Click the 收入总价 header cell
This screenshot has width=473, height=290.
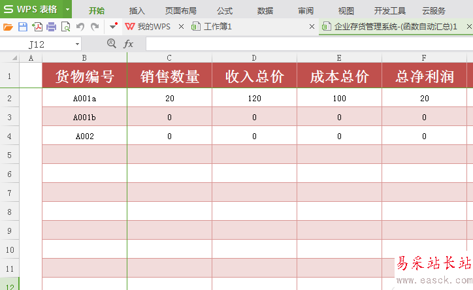click(x=254, y=76)
